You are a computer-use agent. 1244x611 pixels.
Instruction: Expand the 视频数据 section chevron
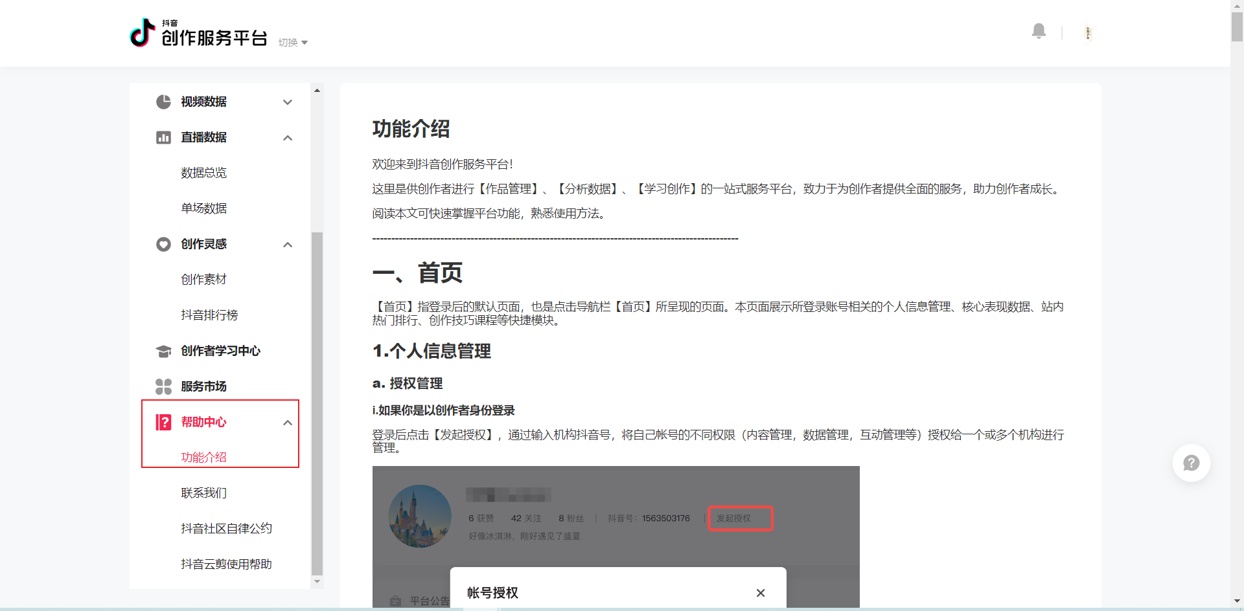pyautogui.click(x=288, y=102)
